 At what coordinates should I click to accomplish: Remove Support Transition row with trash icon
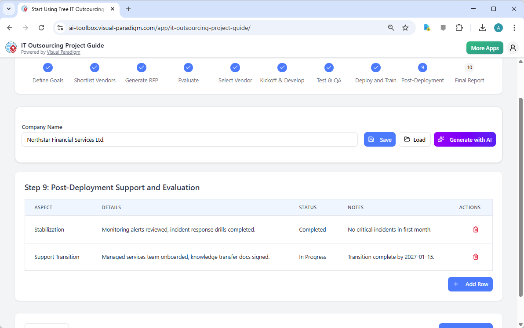click(x=475, y=257)
